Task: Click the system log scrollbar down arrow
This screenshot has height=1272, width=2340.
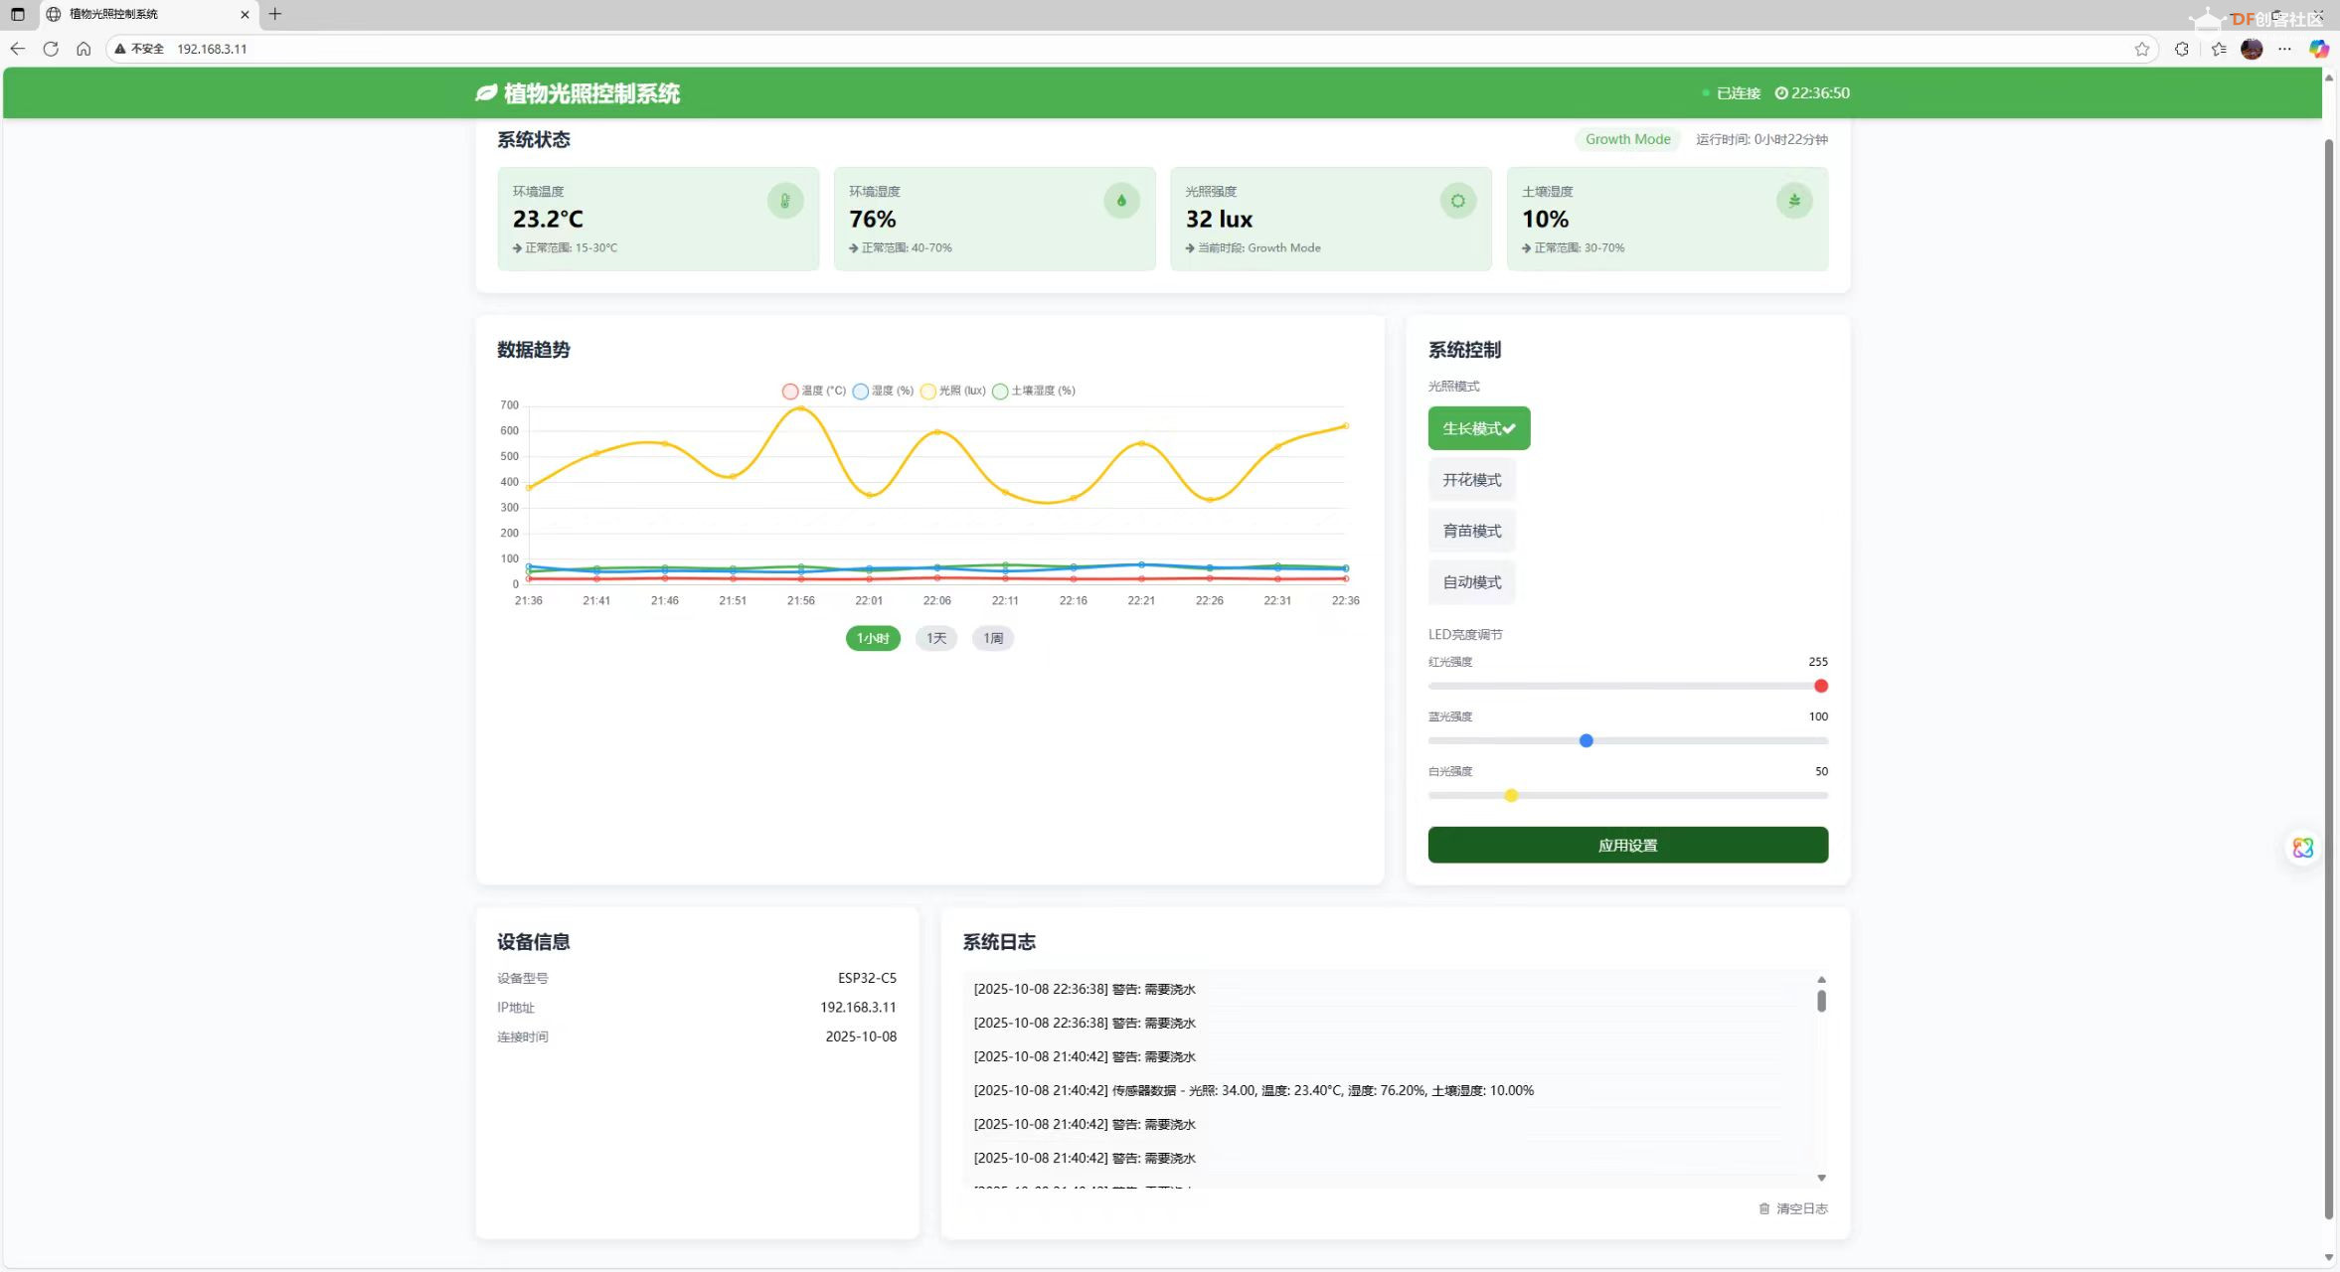Action: point(1821,1178)
